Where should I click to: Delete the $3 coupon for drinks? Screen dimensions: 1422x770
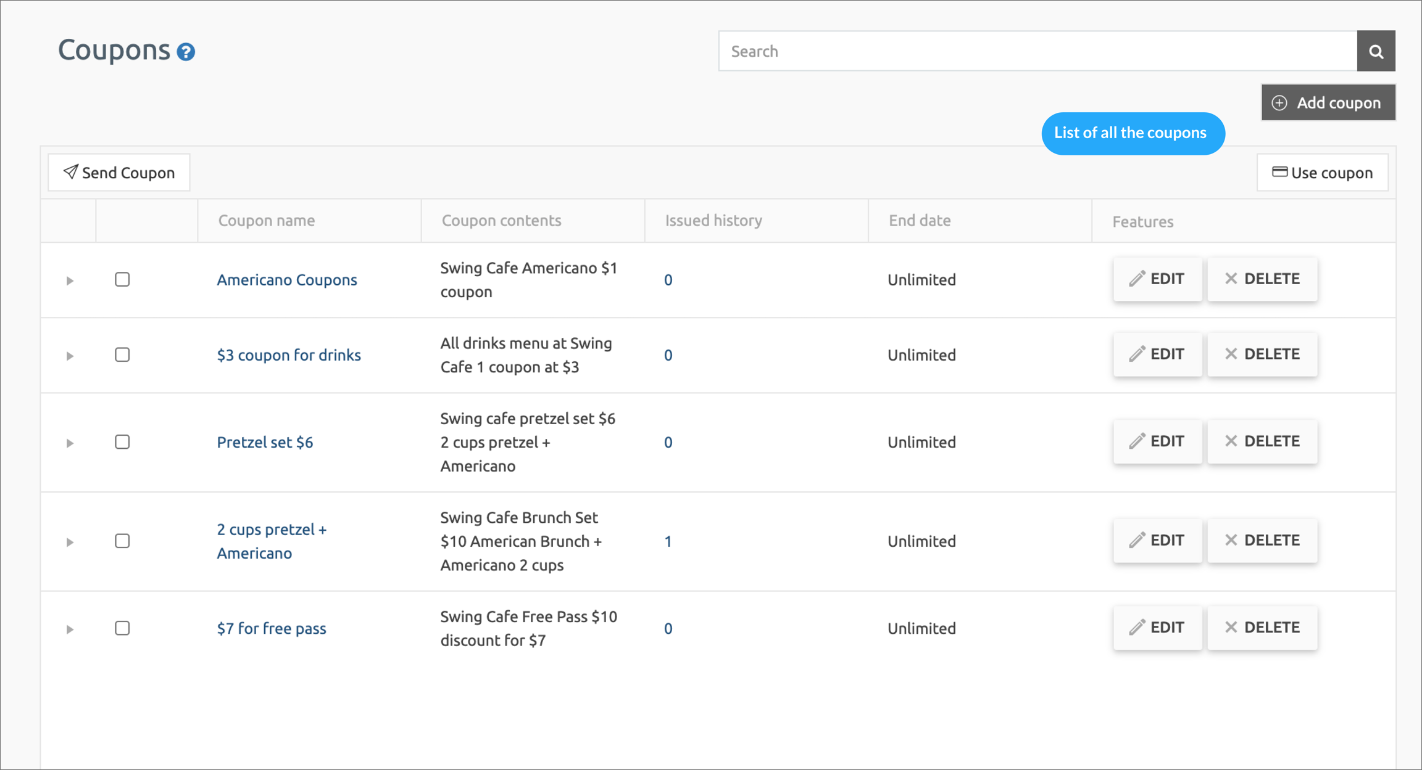(x=1262, y=354)
